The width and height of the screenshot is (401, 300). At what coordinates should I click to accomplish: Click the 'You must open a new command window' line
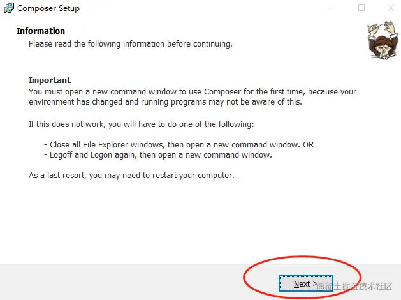point(192,91)
